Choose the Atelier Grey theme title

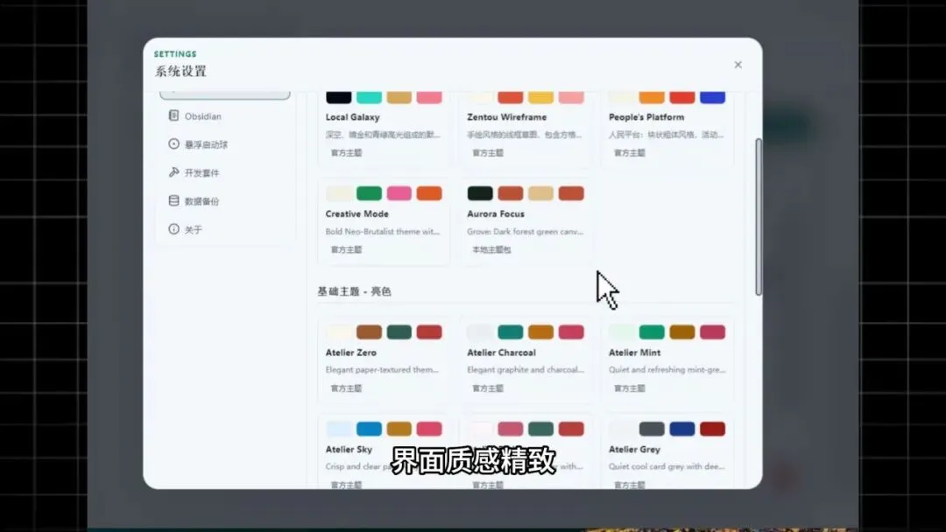tap(634, 450)
